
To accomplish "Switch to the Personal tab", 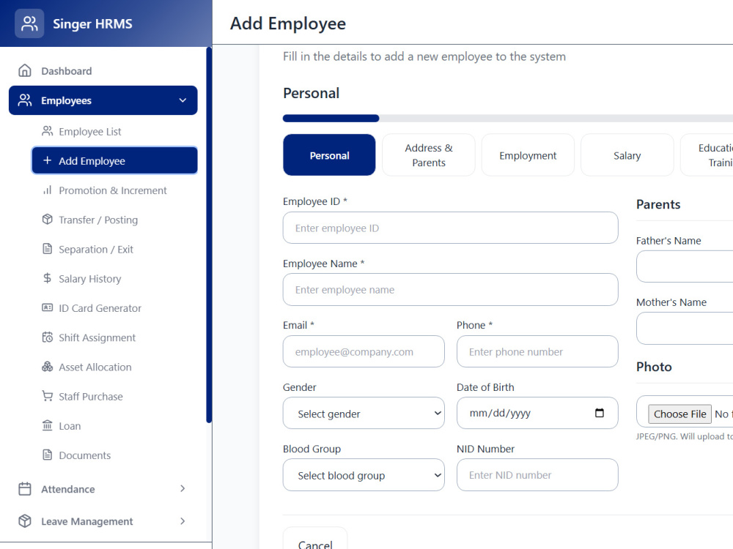I will click(x=329, y=155).
